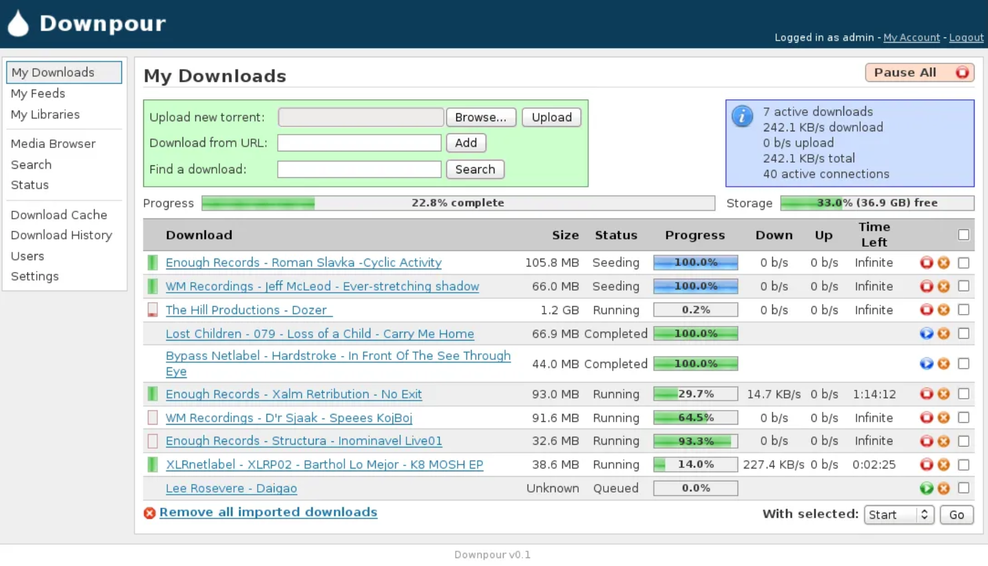Viewport: 988px width, 566px height.
Task: Check the Lee Rosevere Daigao checkbox
Action: click(x=963, y=488)
